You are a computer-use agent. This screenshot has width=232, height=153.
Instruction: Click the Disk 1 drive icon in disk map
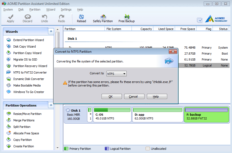tap(68, 110)
